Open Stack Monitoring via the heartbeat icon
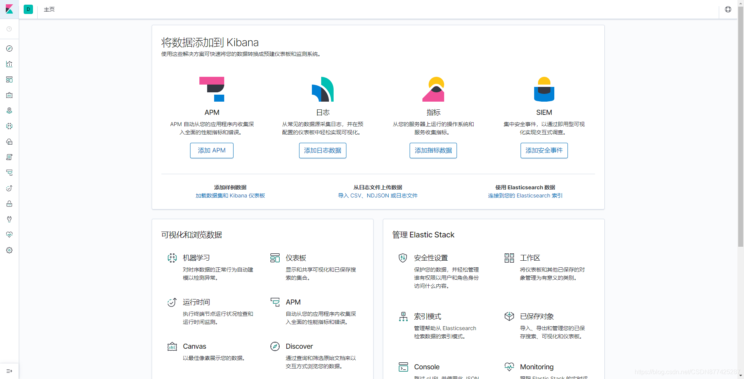The image size is (744, 379). click(x=9, y=235)
